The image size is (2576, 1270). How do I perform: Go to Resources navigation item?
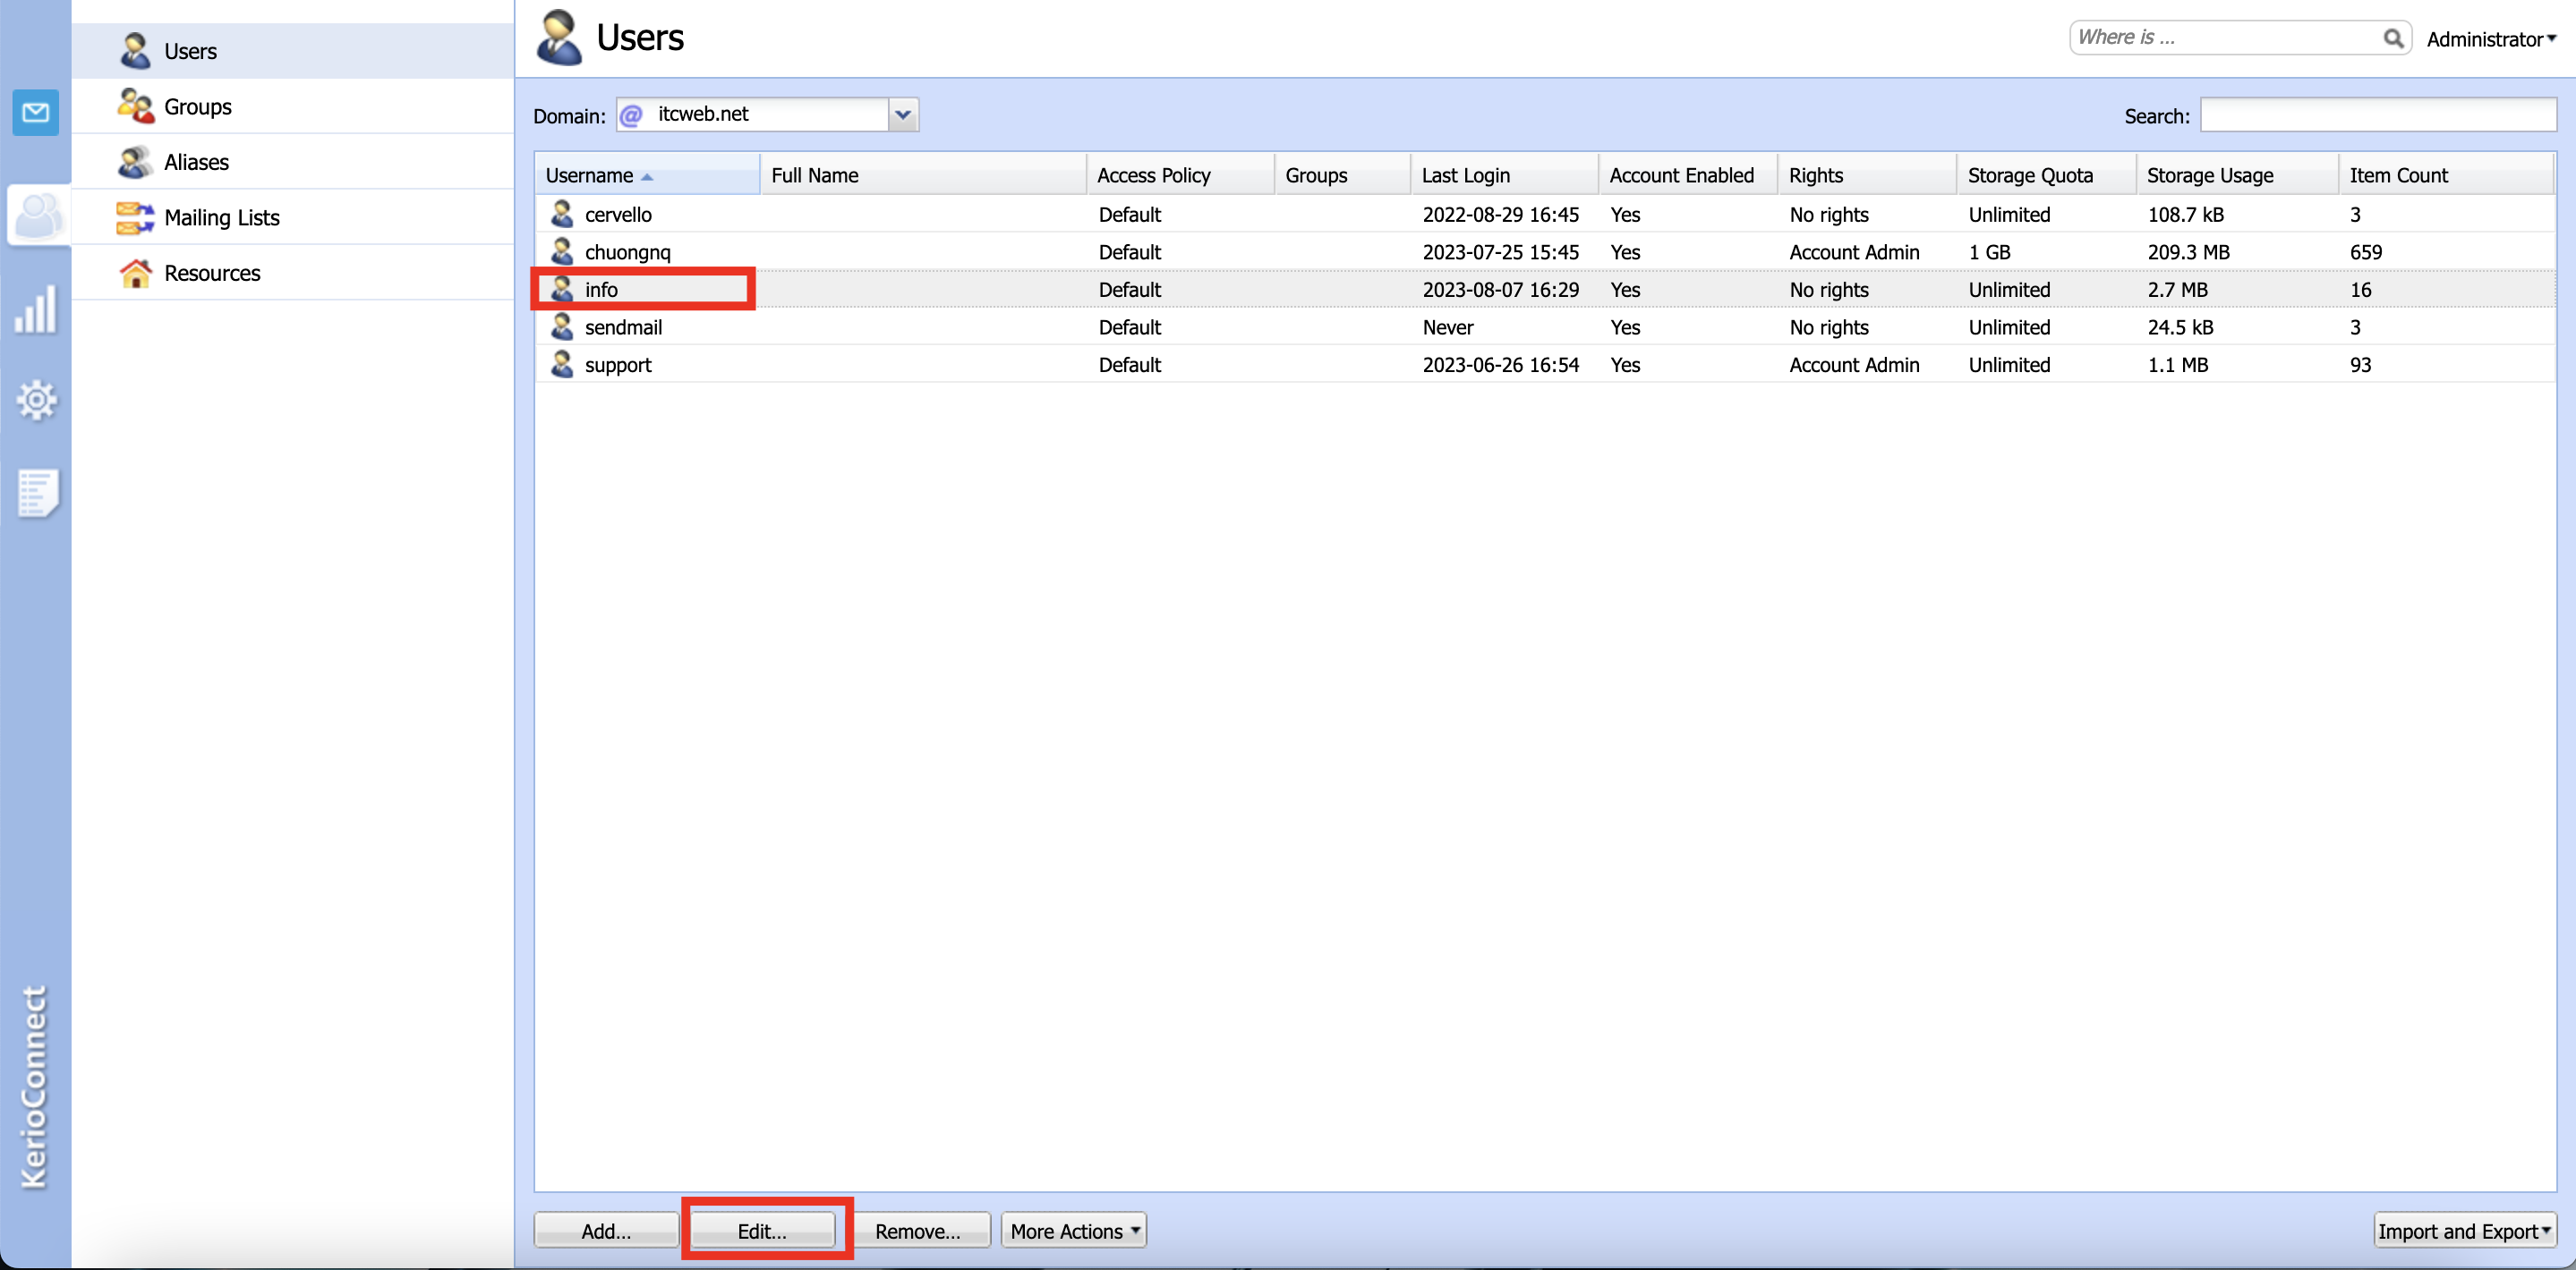[211, 273]
